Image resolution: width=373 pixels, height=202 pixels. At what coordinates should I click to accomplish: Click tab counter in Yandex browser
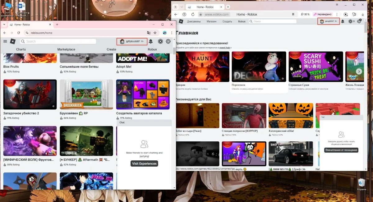point(175,7)
